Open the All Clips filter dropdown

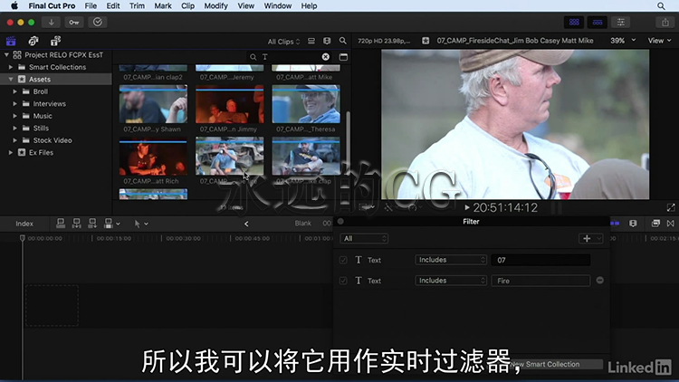(283, 42)
